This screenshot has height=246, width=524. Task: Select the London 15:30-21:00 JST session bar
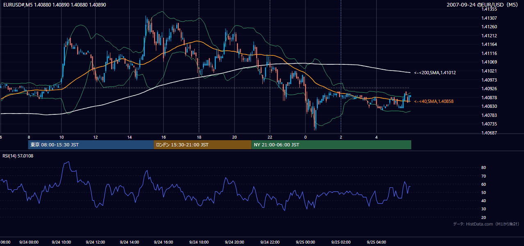(x=203, y=145)
